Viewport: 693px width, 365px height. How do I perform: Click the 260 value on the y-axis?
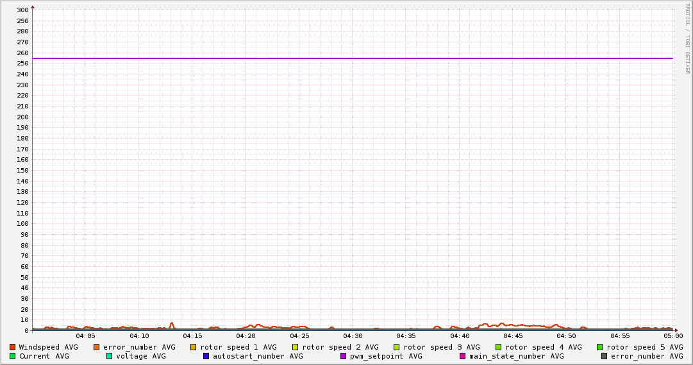(x=23, y=53)
